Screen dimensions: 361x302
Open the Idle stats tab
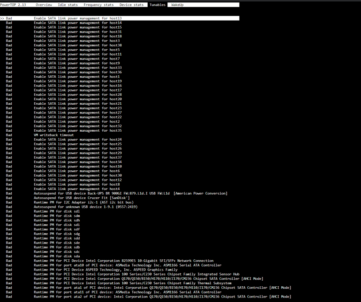[x=68, y=5]
